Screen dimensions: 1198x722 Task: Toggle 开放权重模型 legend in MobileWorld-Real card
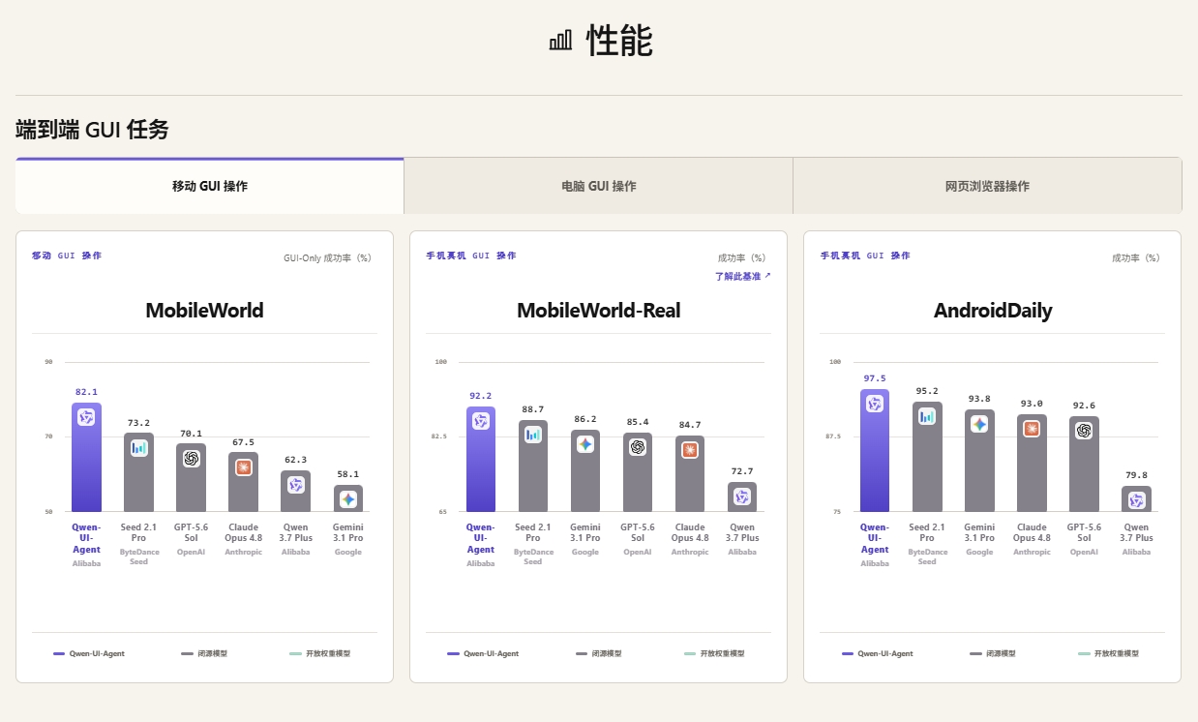[713, 653]
